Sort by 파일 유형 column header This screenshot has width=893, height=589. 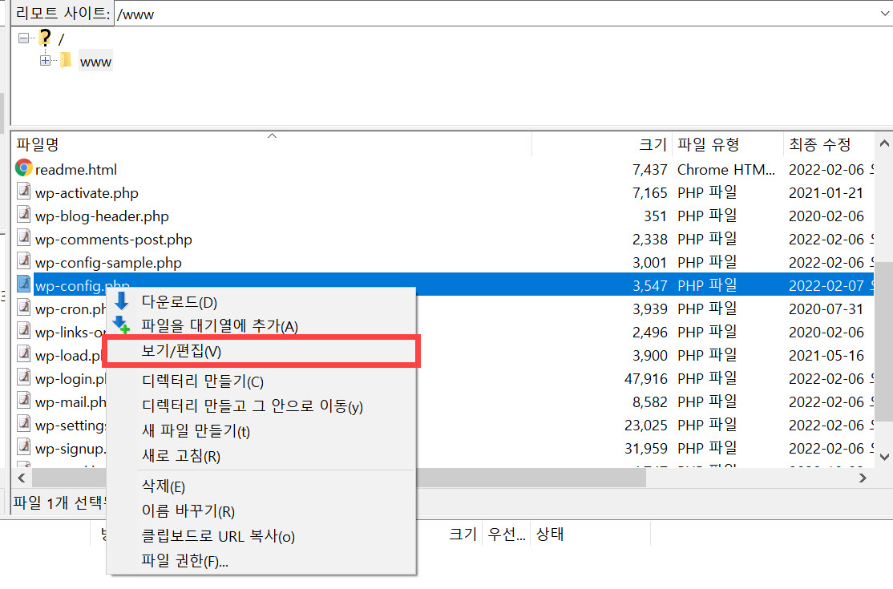(x=728, y=144)
